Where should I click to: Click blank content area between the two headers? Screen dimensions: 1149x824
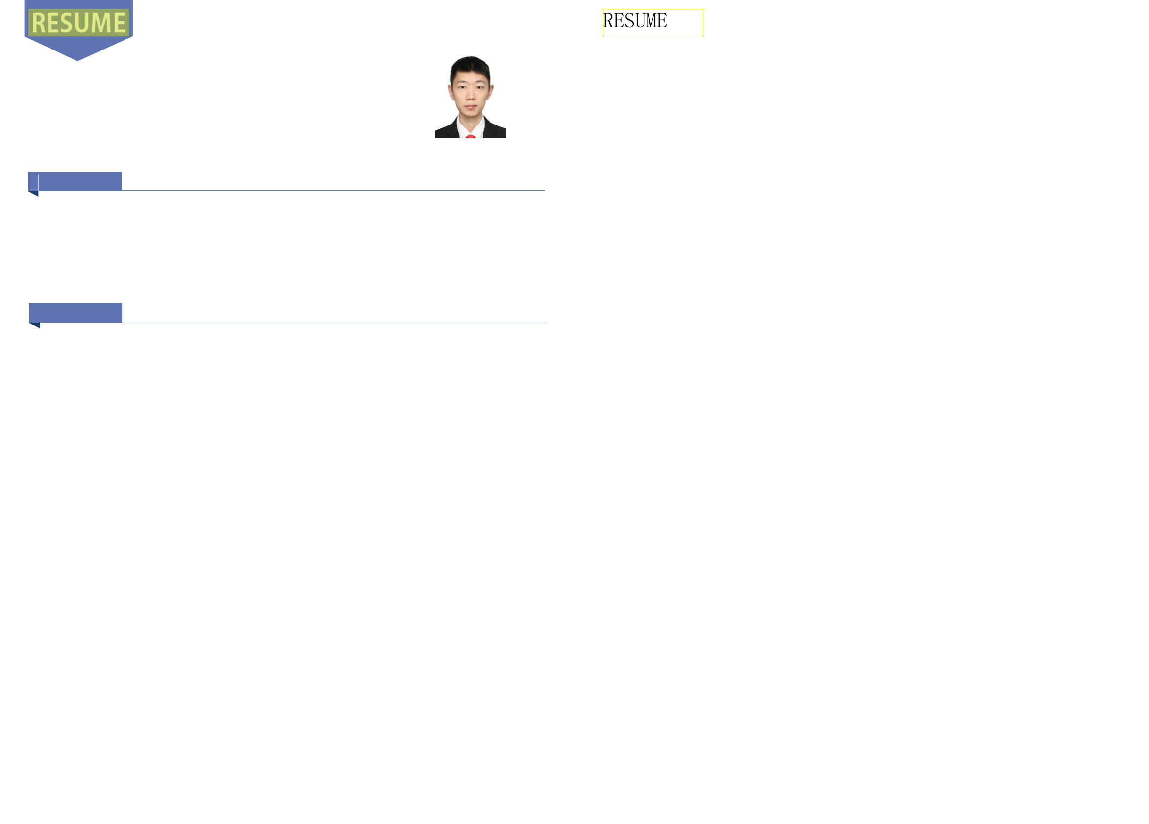click(286, 247)
